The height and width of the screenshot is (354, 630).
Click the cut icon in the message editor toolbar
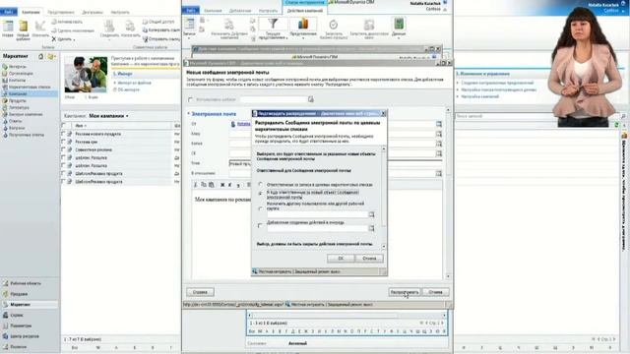point(196,185)
